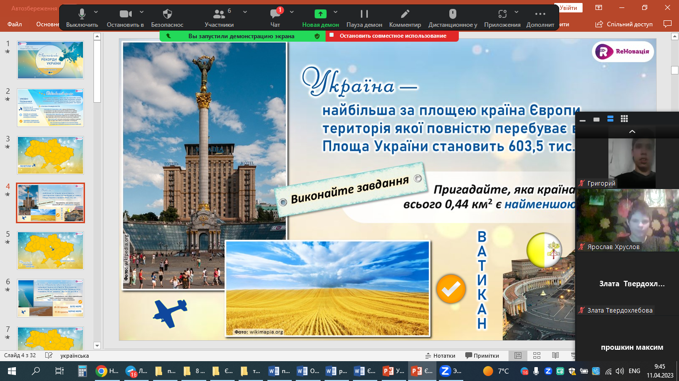
Task: Open the Файл menu in PowerPoint
Action: click(x=15, y=24)
